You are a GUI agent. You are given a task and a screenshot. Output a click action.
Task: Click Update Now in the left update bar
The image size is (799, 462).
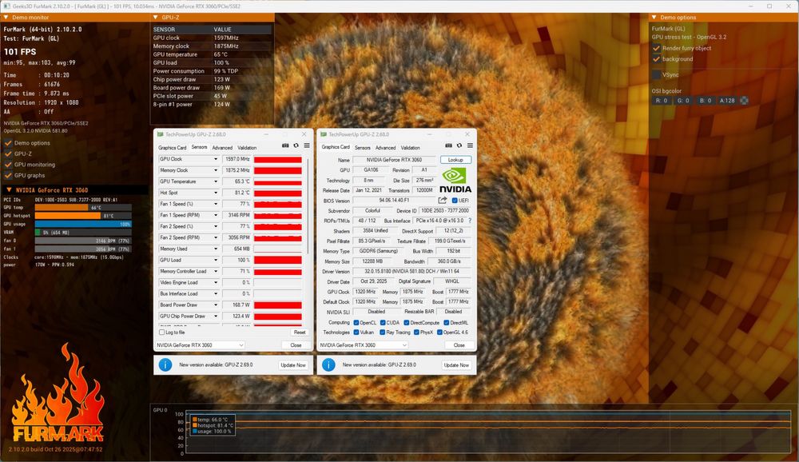(293, 365)
